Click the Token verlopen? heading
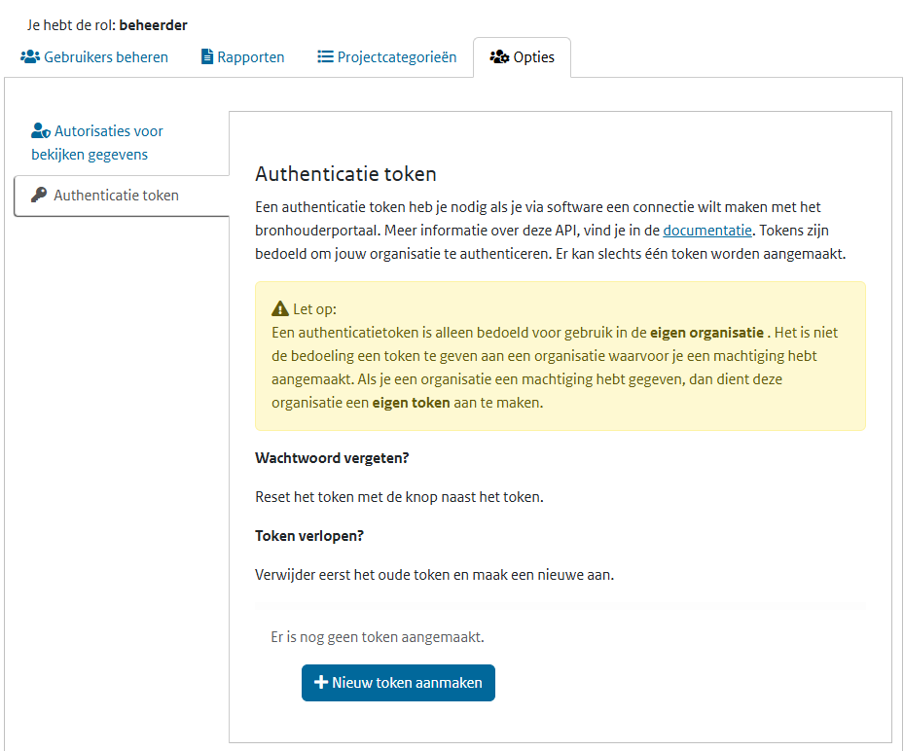 click(x=307, y=536)
